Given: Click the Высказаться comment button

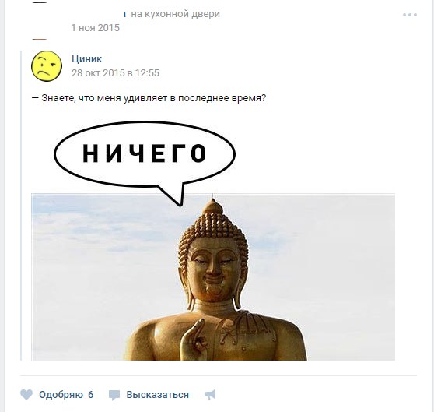Looking at the screenshot, I should (157, 395).
